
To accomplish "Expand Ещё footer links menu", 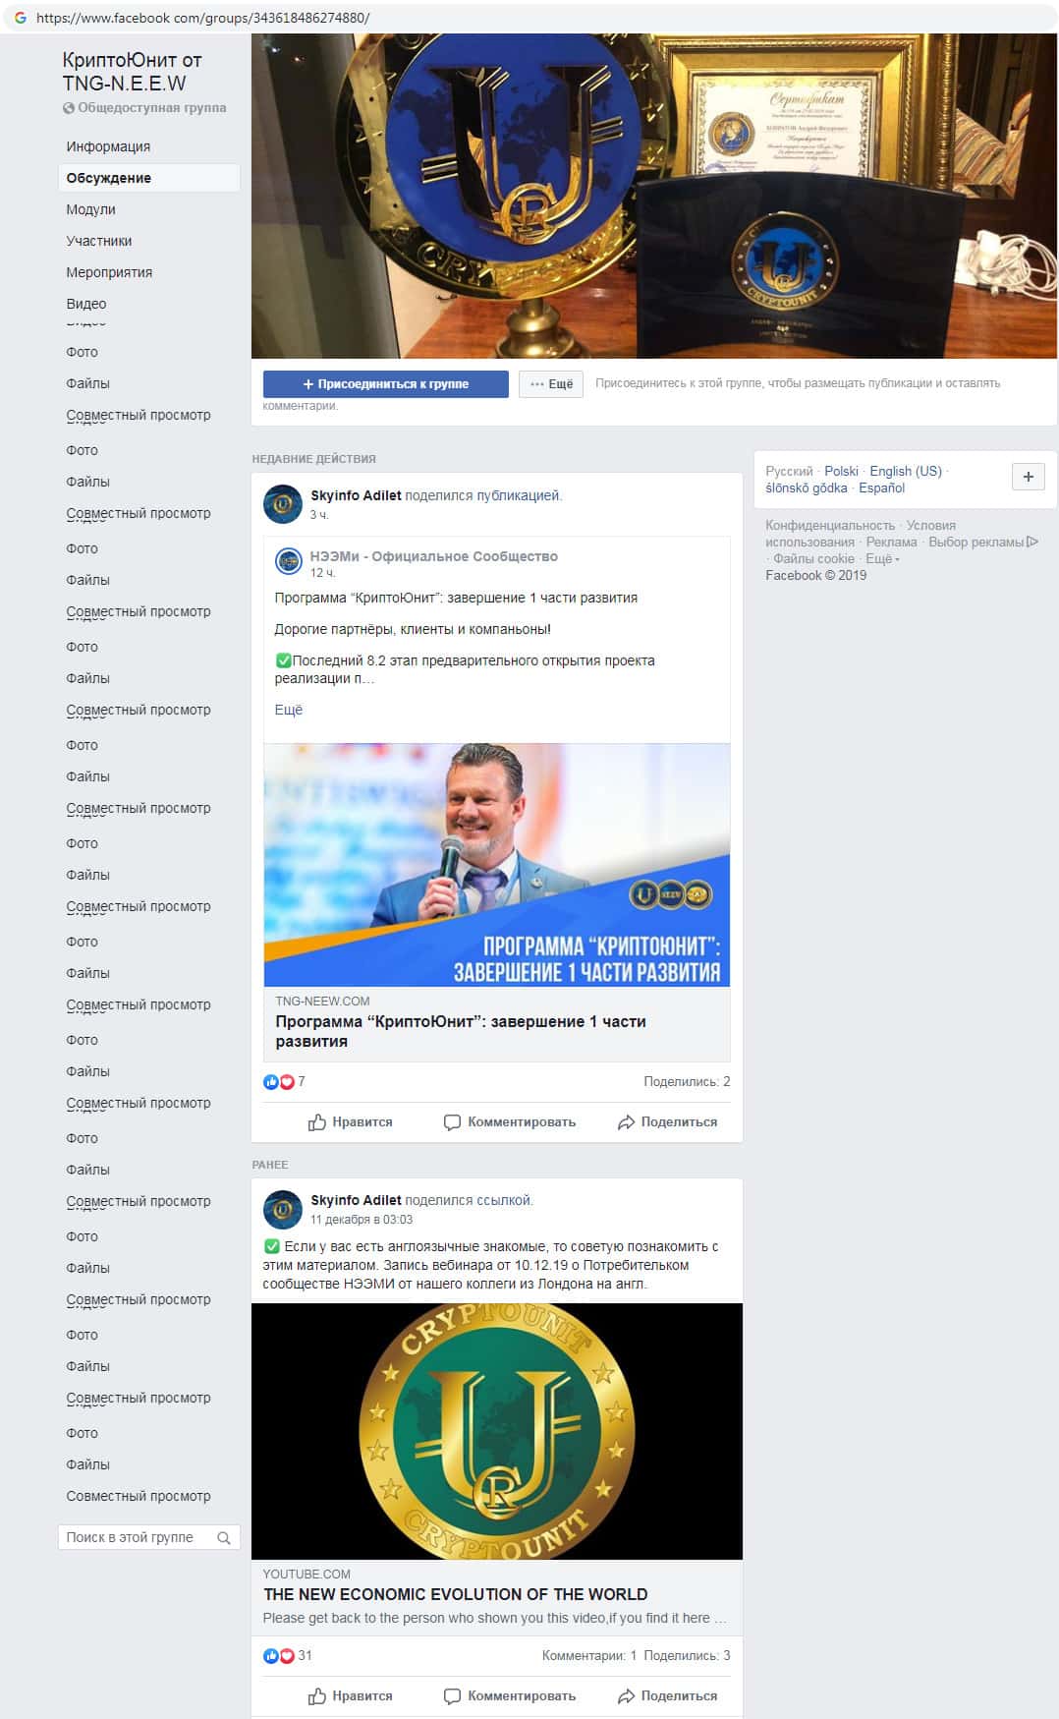I will click(882, 558).
